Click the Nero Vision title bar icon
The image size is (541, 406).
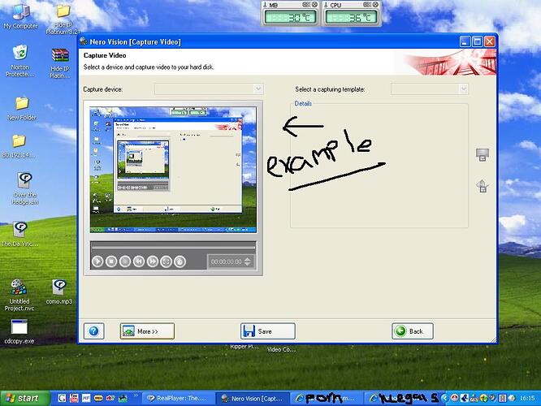84,41
